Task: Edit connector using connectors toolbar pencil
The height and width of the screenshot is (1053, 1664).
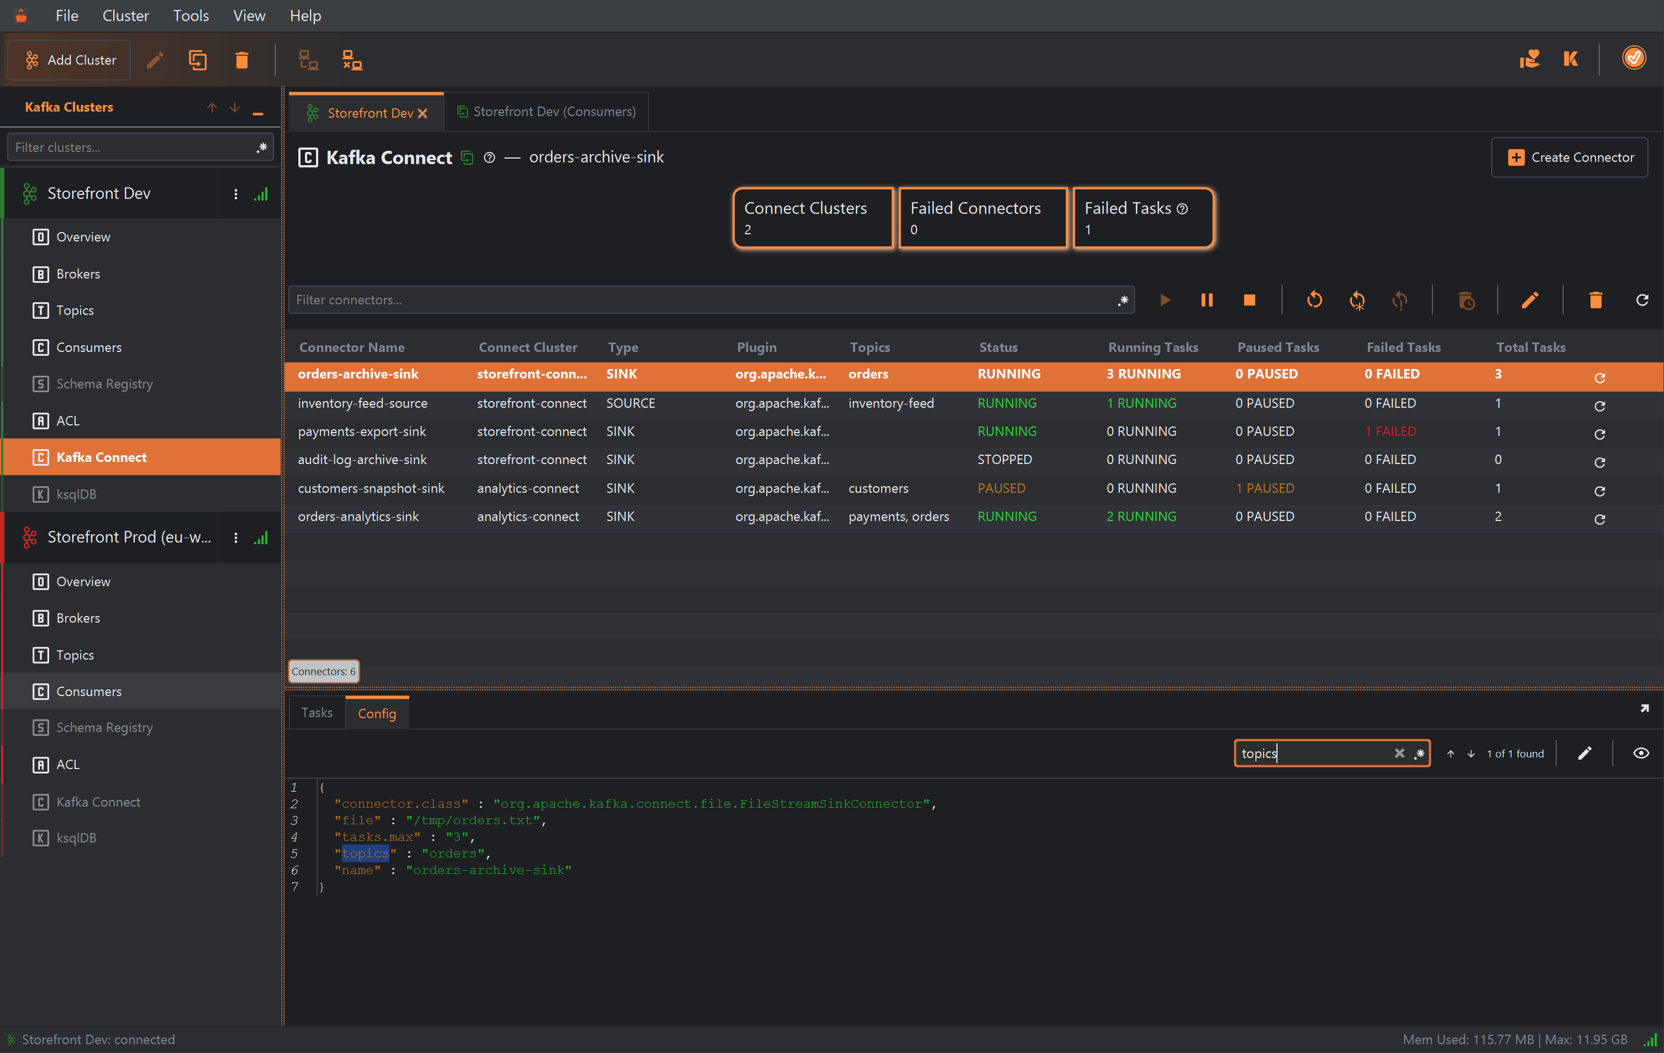Action: pyautogui.click(x=1530, y=300)
